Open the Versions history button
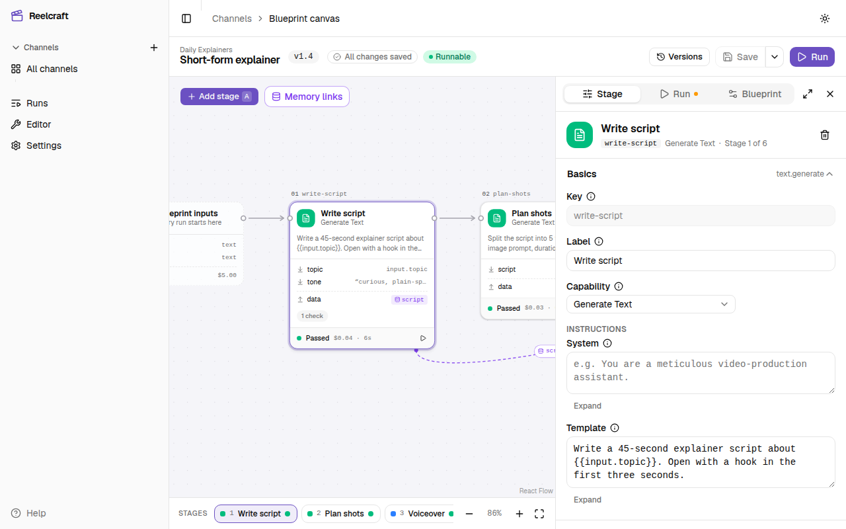Screen dimensions: 846x529 coord(679,57)
